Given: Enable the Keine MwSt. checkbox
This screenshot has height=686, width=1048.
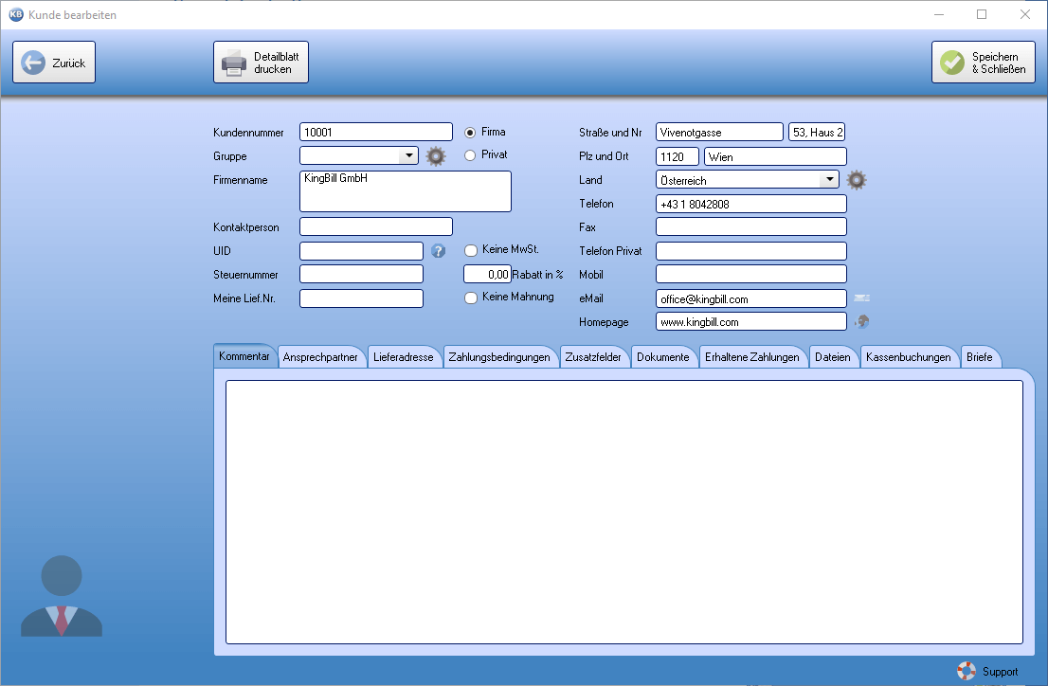Looking at the screenshot, I should point(471,250).
